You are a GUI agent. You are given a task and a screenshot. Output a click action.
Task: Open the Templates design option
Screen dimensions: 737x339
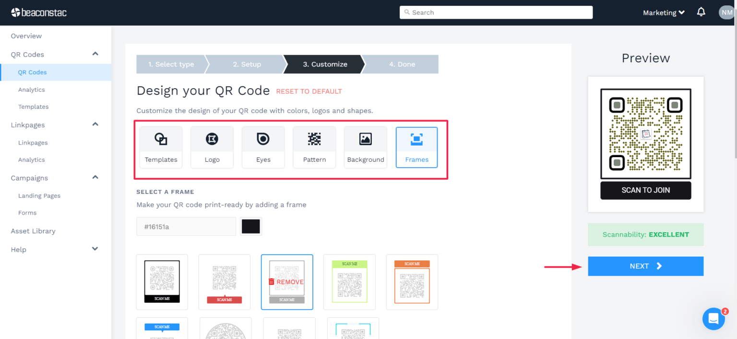[x=161, y=147]
